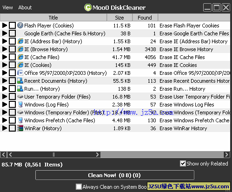Click the Office Word document icon
232x192 pixels.
tap(20, 73)
